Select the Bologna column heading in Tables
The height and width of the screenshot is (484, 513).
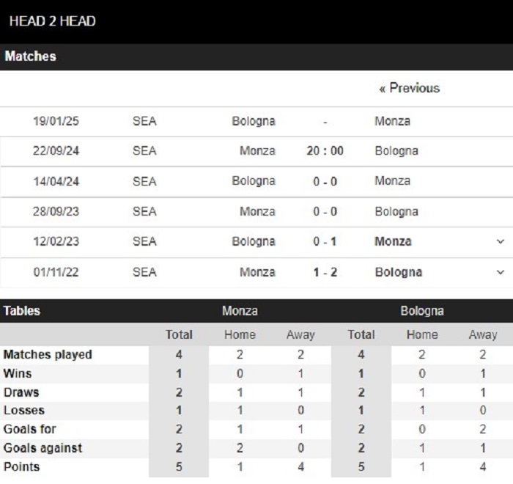(422, 311)
